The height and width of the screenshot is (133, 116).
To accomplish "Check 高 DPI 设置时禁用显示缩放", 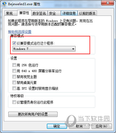I will click(x=14, y=88).
